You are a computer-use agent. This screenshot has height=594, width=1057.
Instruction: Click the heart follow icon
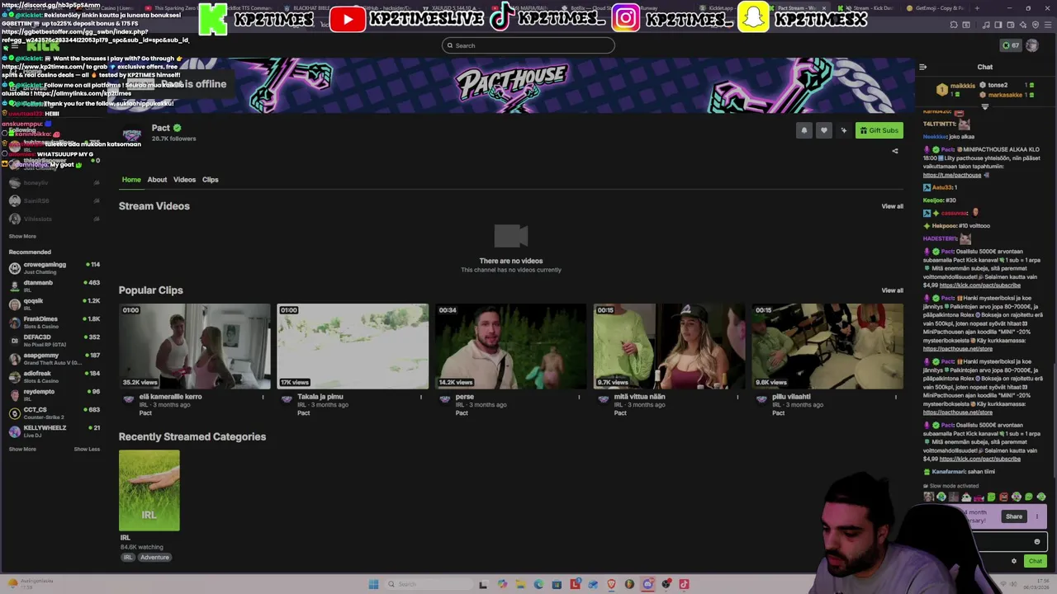(823, 130)
